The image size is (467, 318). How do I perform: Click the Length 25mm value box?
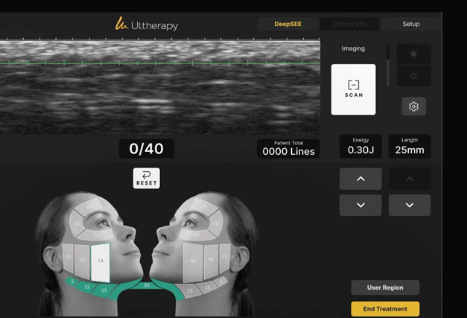tap(410, 147)
